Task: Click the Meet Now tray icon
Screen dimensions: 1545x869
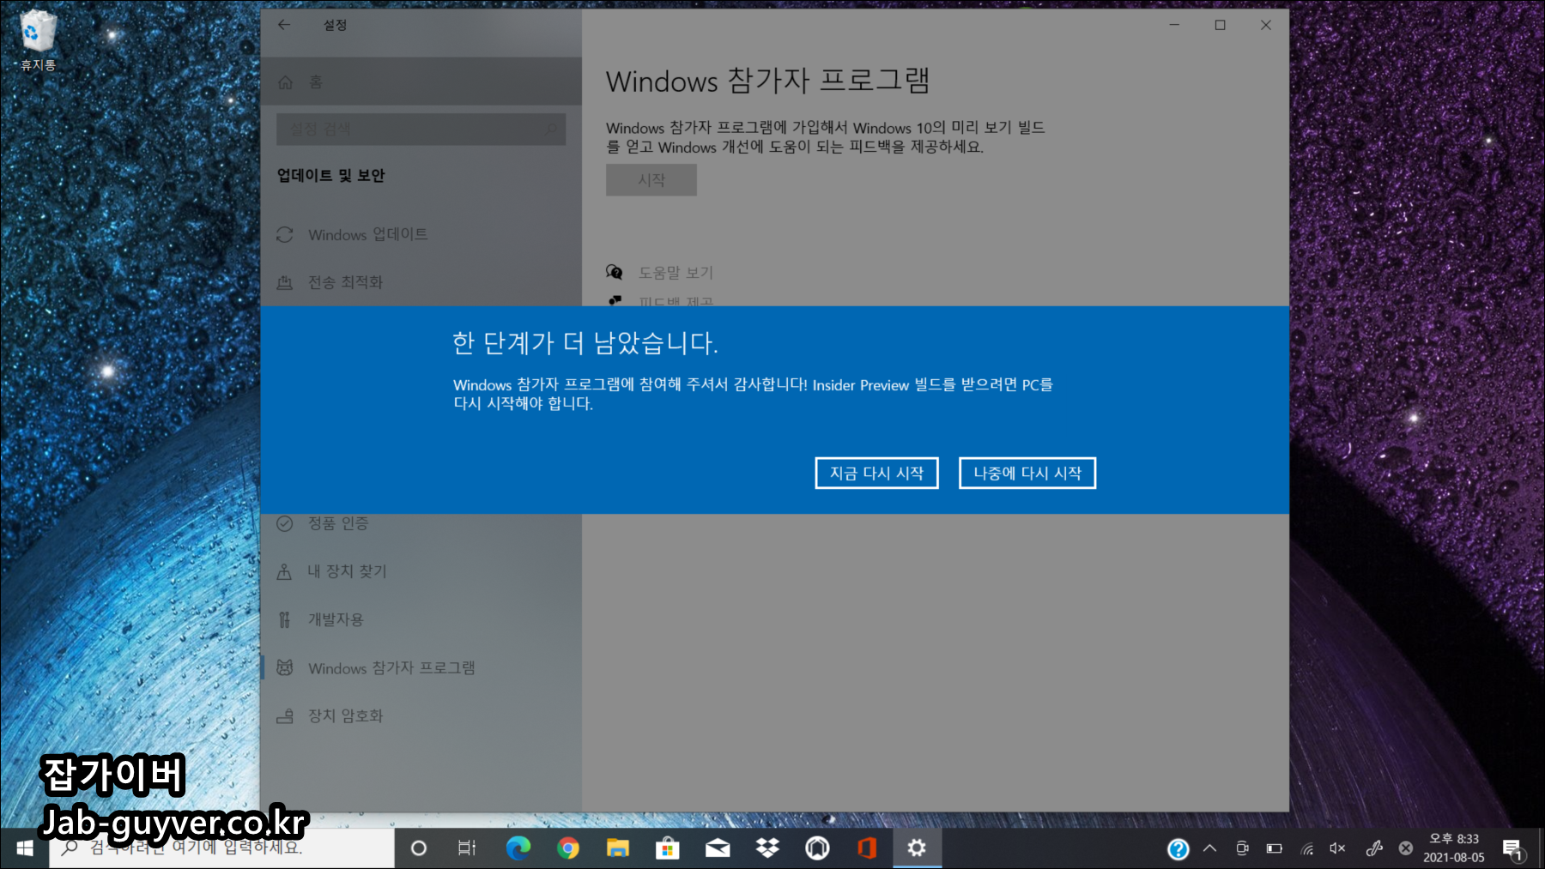Action: coord(1242,848)
